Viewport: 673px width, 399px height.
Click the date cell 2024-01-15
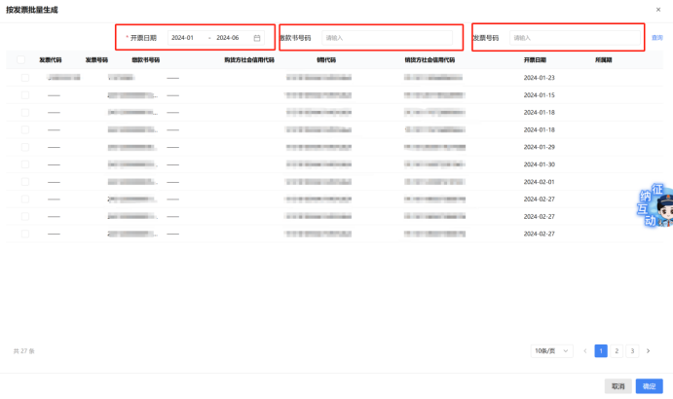[x=540, y=94]
